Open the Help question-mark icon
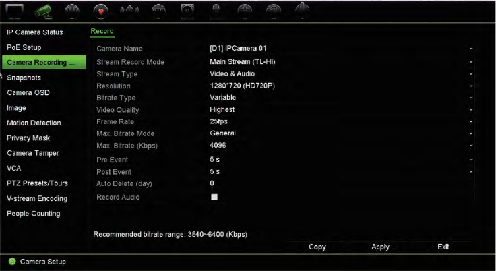Viewport: 496px width, 271px height. pos(274,11)
